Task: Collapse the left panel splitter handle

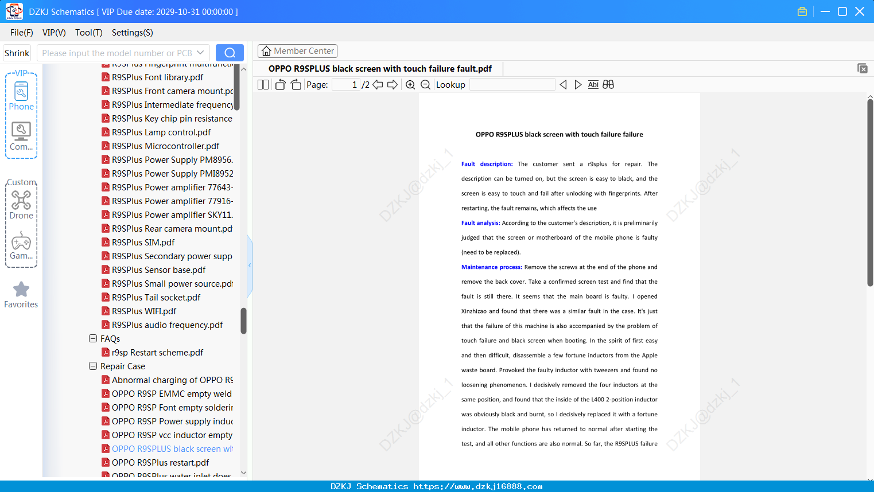Action: (250, 265)
